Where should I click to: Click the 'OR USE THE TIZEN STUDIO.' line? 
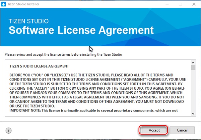click(x=32, y=106)
